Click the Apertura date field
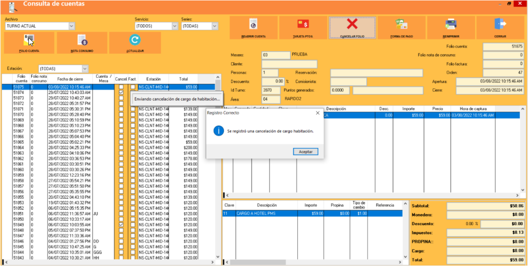Screen dimensions: 528x266 490,81
